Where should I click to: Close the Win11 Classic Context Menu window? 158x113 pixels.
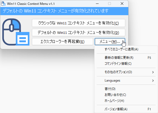click(x=122, y=4)
